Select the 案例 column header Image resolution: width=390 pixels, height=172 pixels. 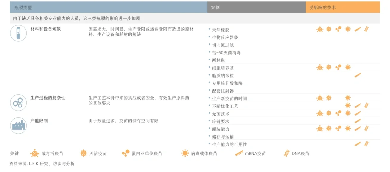click(x=215, y=7)
